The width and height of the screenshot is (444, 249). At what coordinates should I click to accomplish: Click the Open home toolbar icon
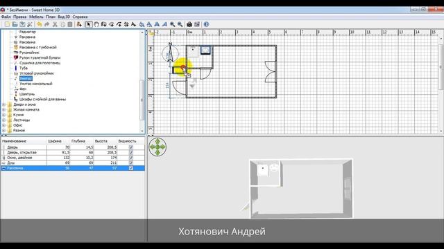(x=15, y=25)
